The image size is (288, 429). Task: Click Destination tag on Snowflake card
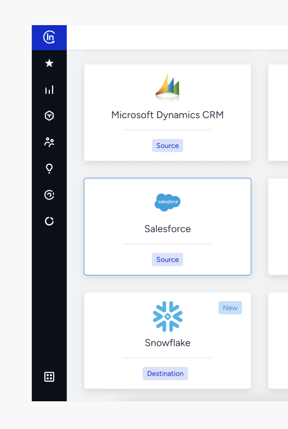coord(165,374)
